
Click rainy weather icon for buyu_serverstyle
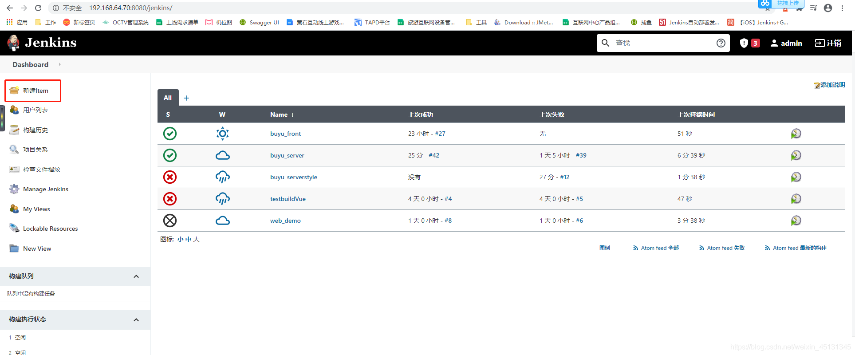tap(223, 177)
